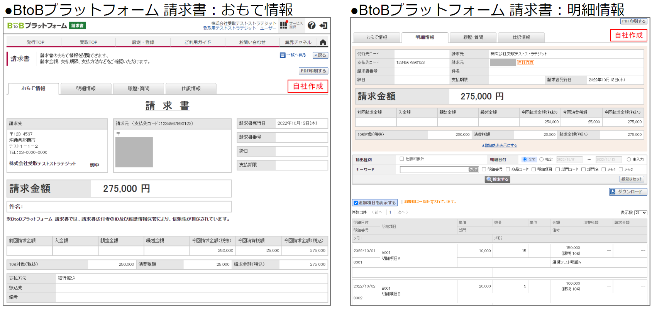
Task: Select the 指定 date radio button
Action: pyautogui.click(x=541, y=159)
